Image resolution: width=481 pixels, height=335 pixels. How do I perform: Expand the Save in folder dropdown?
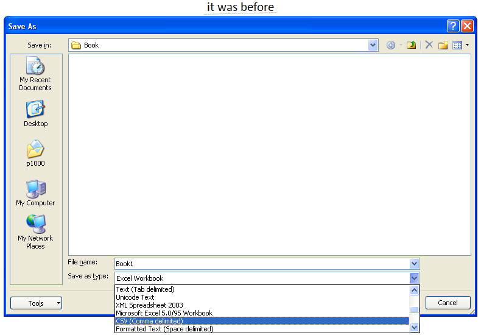click(373, 45)
